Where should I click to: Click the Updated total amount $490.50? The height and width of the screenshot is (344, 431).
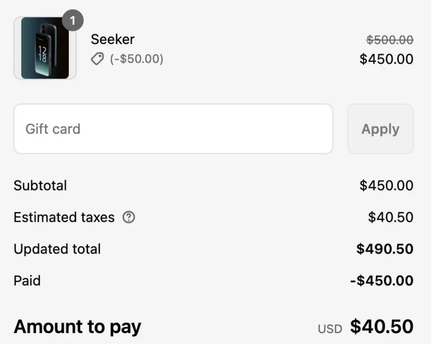pyautogui.click(x=385, y=249)
